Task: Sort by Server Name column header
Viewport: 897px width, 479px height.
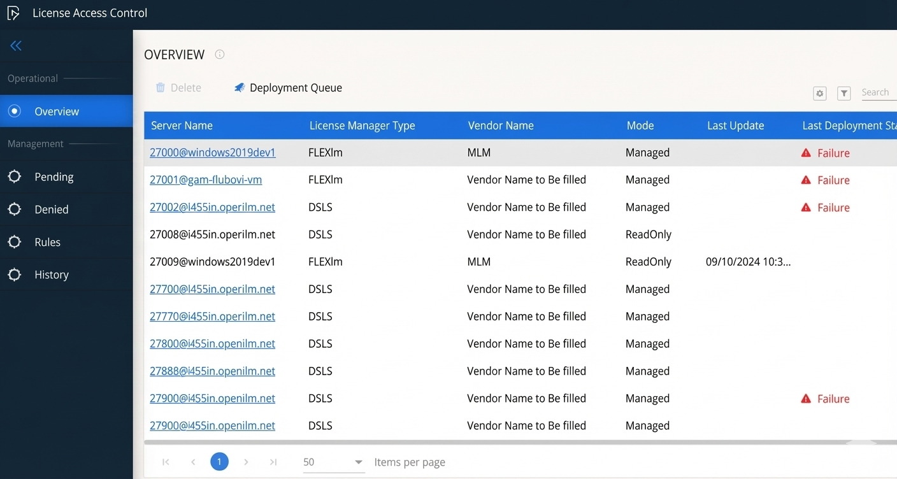Action: 182,125
